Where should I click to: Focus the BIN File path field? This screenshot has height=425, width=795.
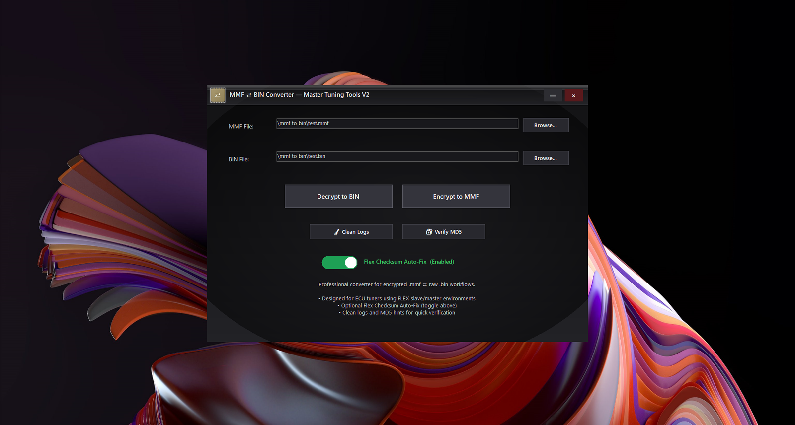pyautogui.click(x=397, y=157)
